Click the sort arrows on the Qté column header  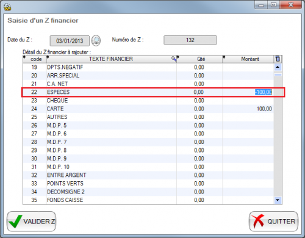178,57
